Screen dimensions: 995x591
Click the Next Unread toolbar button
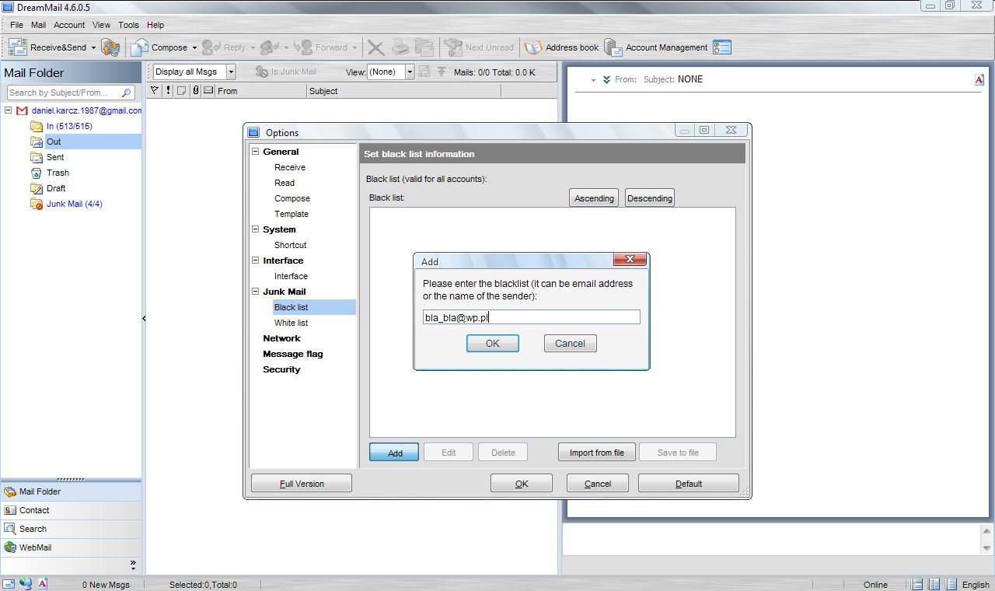pos(479,47)
